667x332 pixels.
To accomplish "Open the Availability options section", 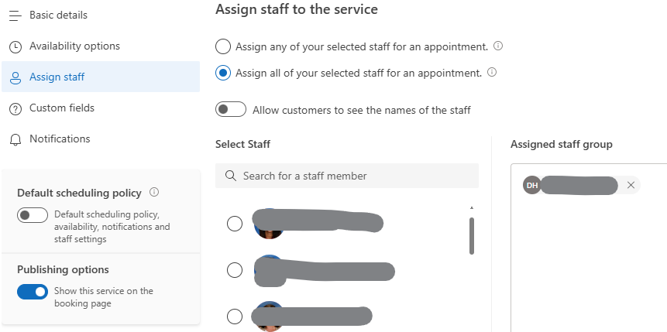I will coord(74,46).
